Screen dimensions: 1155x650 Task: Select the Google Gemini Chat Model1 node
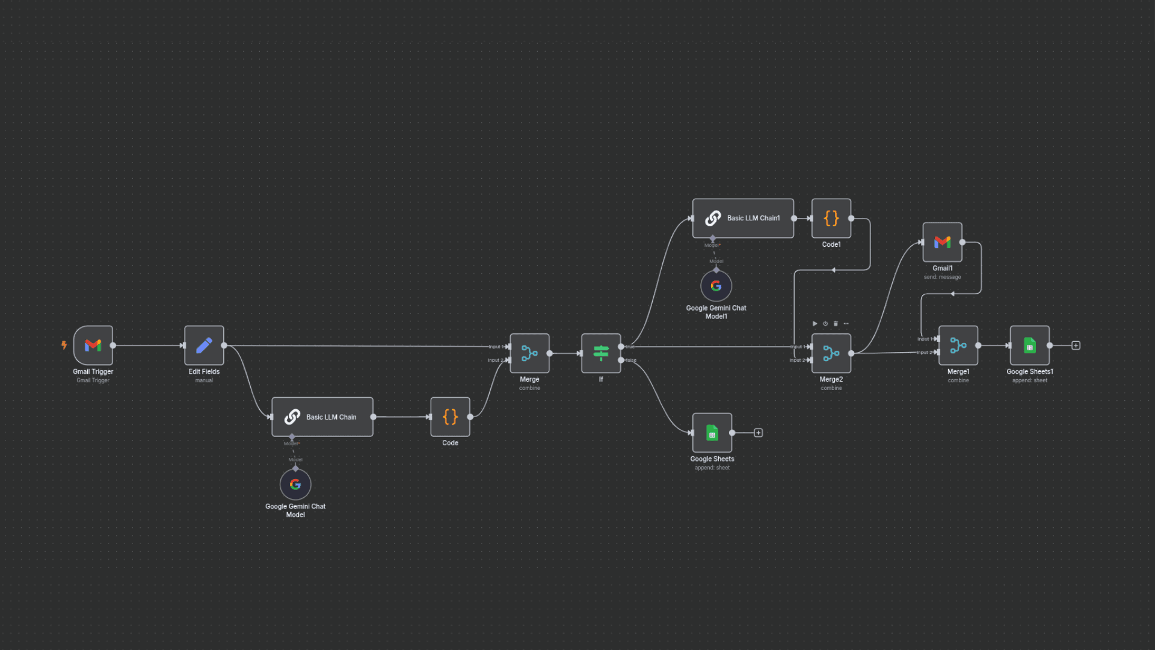pos(716,286)
